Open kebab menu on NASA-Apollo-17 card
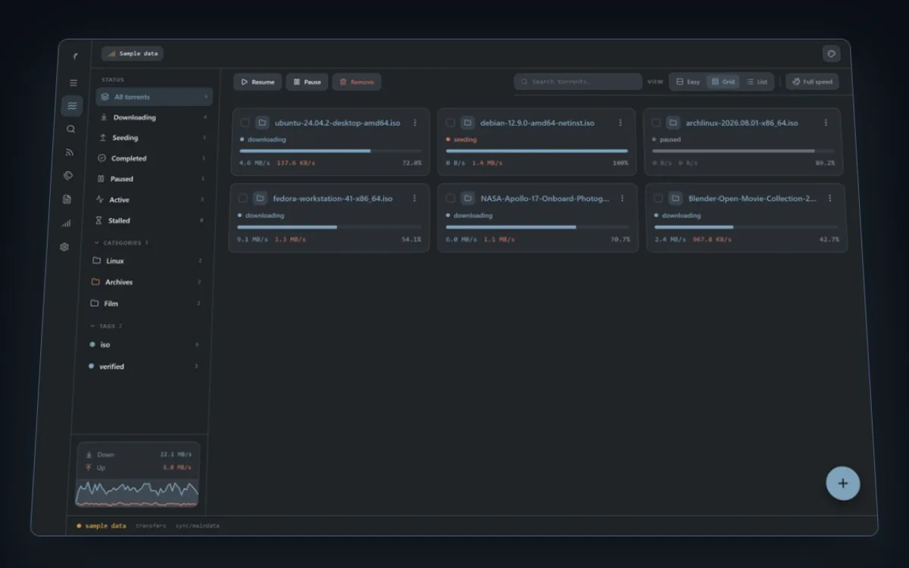 (x=623, y=198)
